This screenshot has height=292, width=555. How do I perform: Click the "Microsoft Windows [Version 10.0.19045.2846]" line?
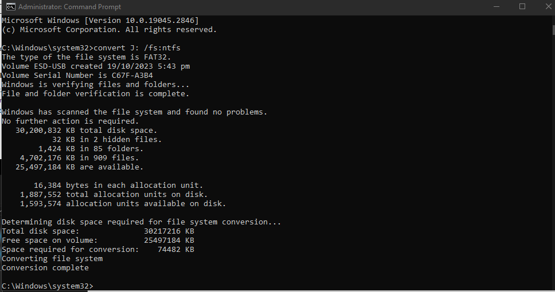point(100,20)
